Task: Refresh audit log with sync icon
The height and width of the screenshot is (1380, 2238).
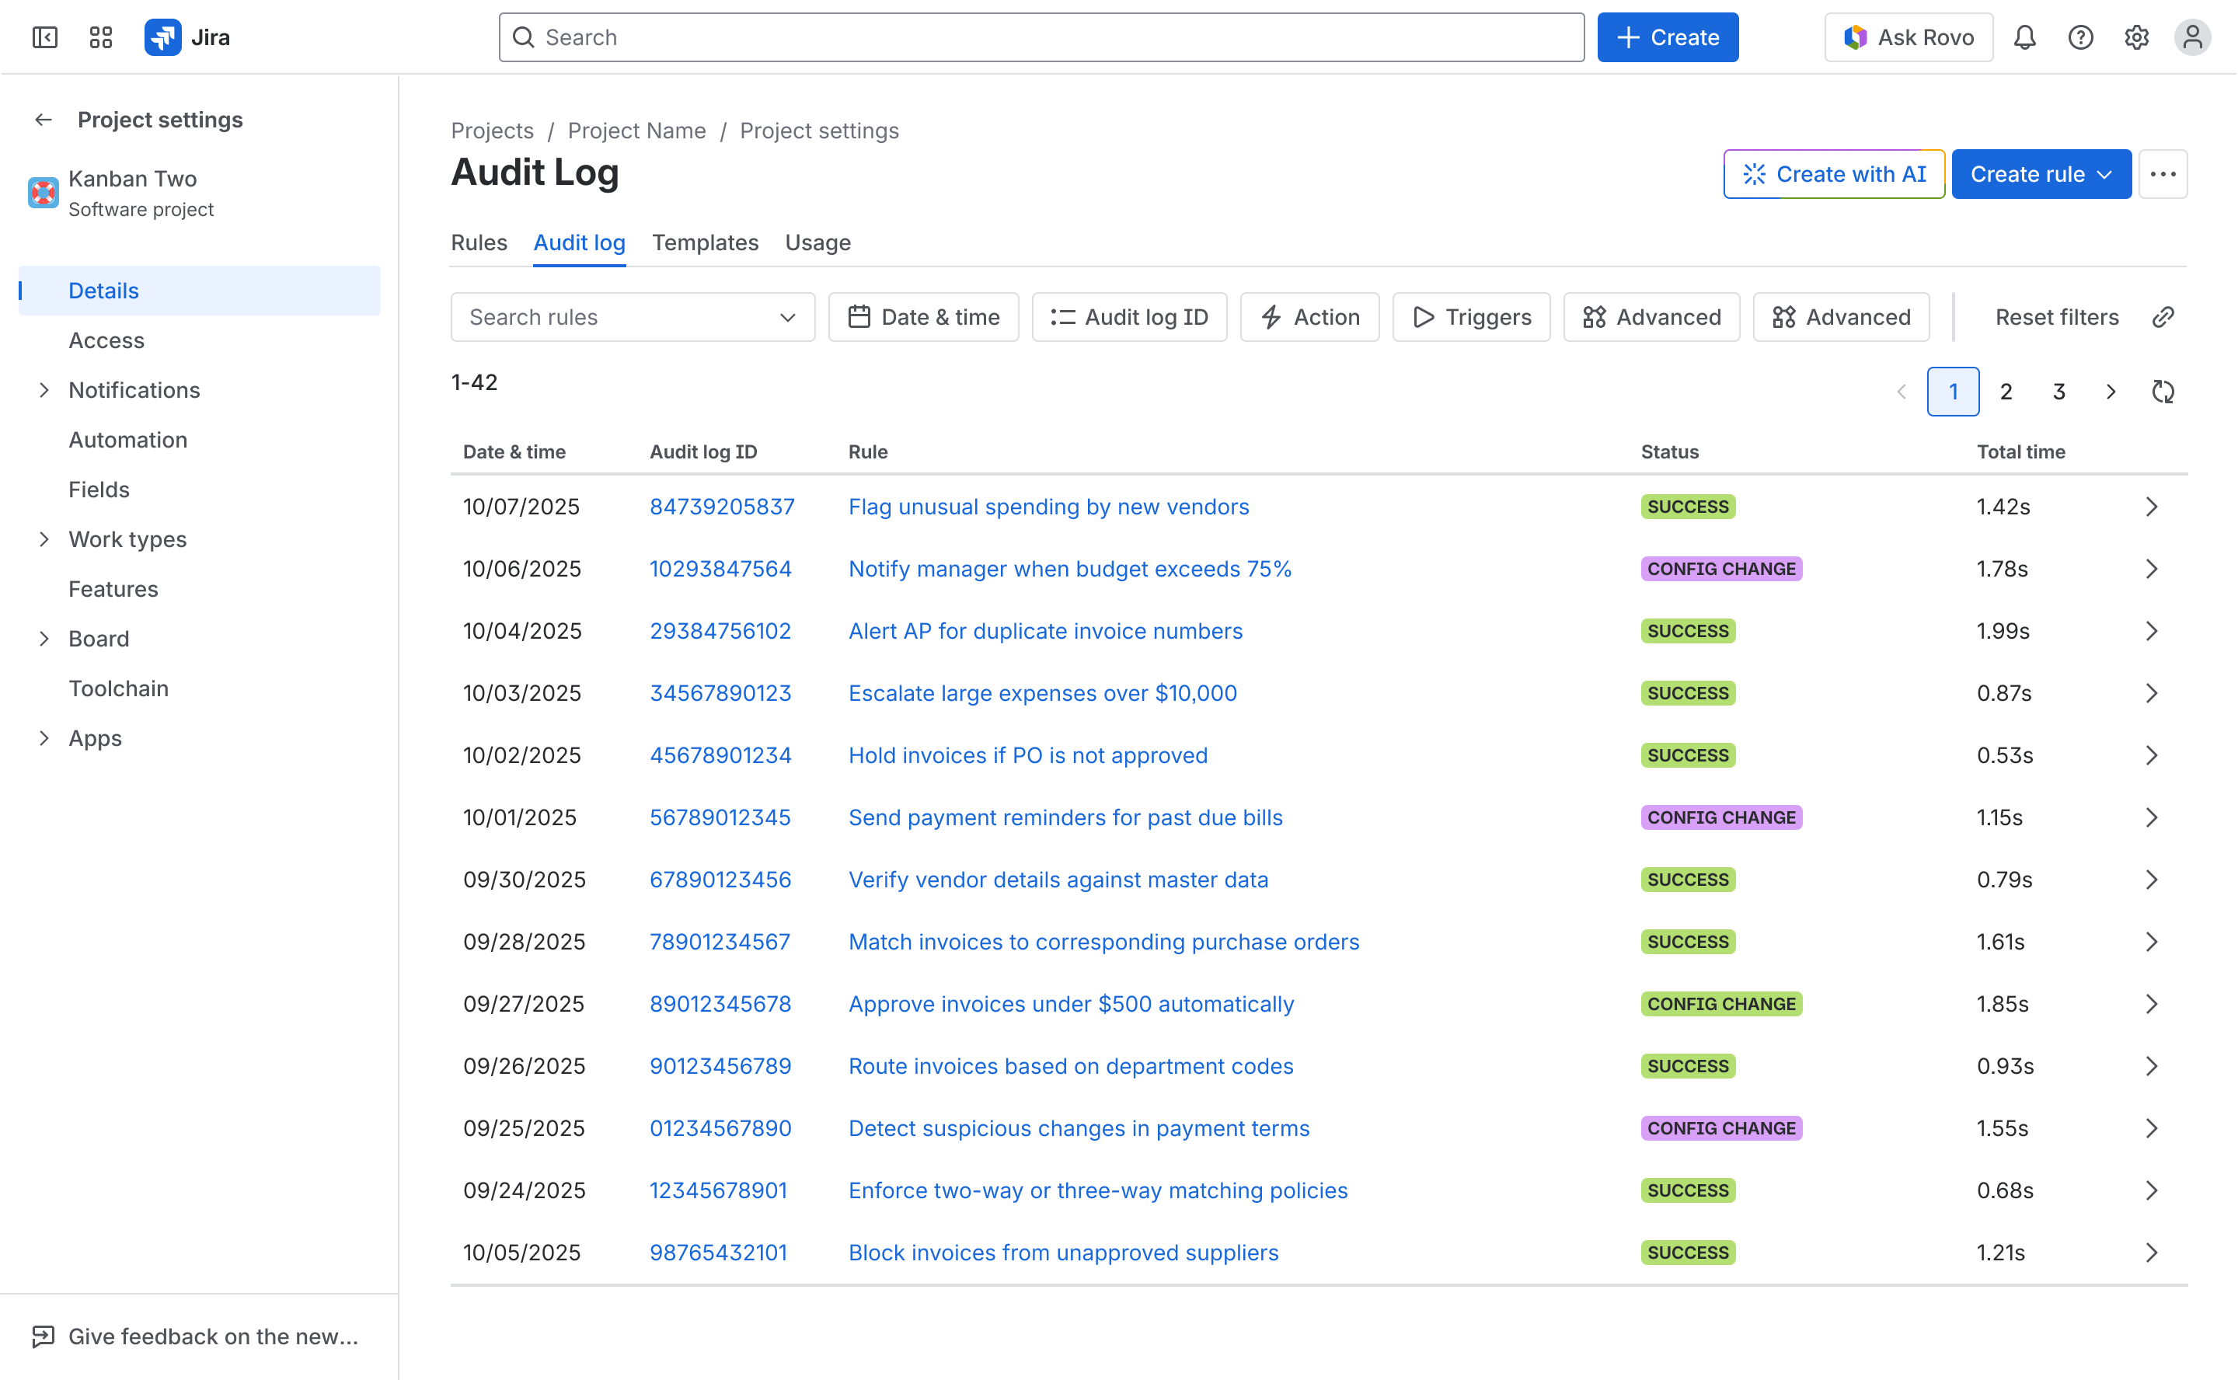Action: [2163, 391]
